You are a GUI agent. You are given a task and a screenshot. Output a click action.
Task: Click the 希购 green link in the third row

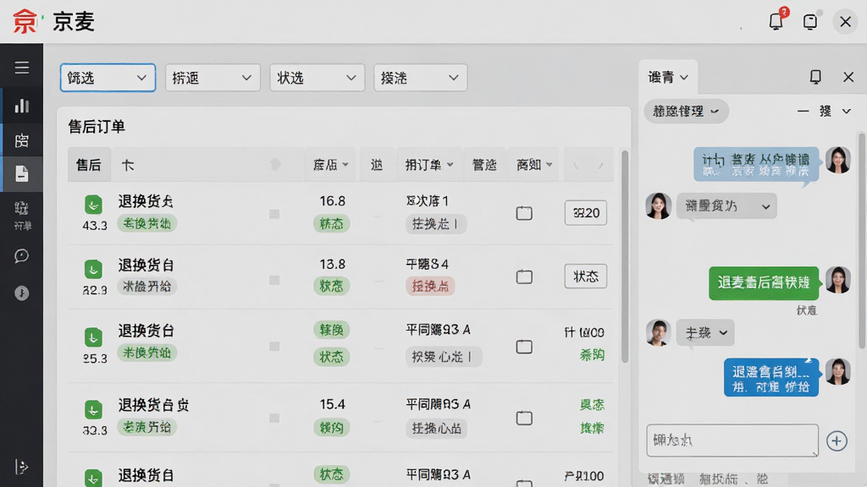[x=592, y=354]
